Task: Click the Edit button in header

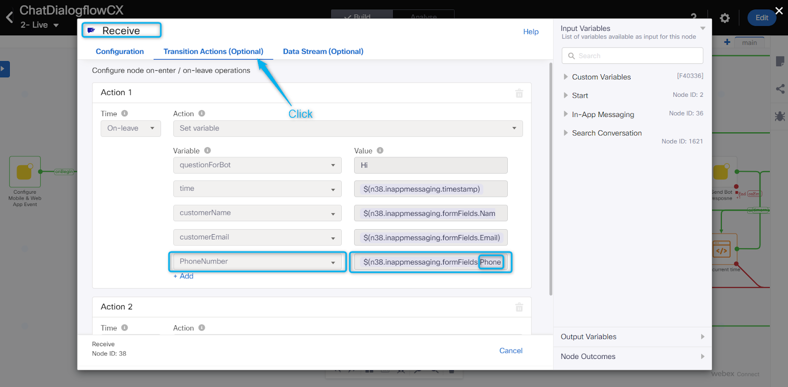Action: 762,18
